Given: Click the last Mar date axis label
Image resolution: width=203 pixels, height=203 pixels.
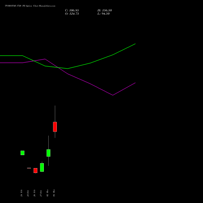Looking at the screenshot, I should pyautogui.click(x=54, y=193).
